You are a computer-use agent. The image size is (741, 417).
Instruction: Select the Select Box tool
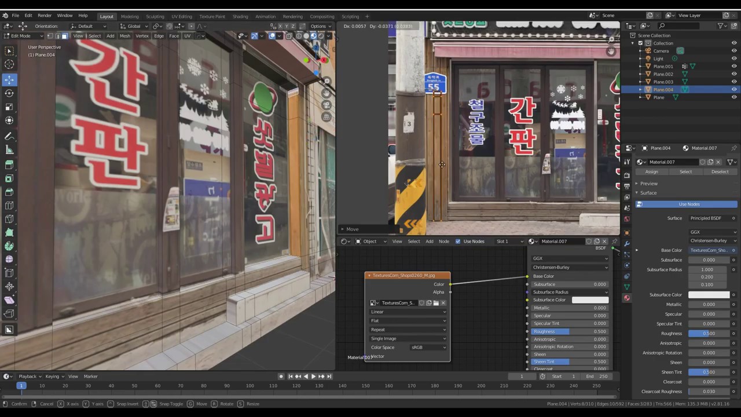(x=9, y=50)
